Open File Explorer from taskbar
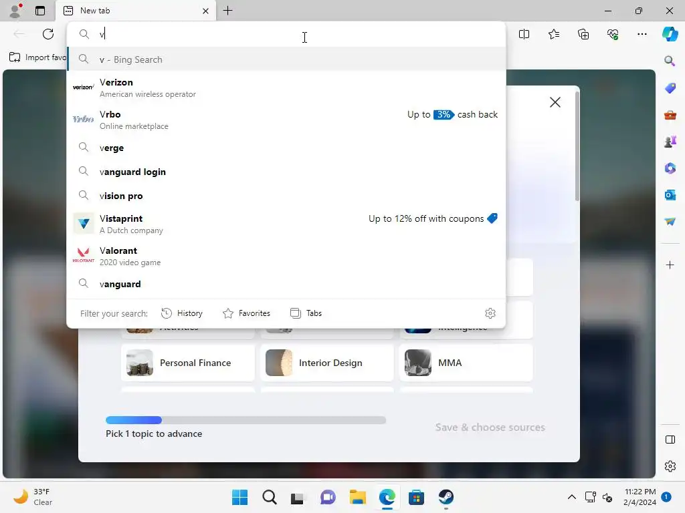 click(x=357, y=497)
